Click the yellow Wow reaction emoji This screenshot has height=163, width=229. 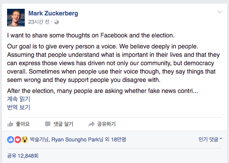coord(25,140)
